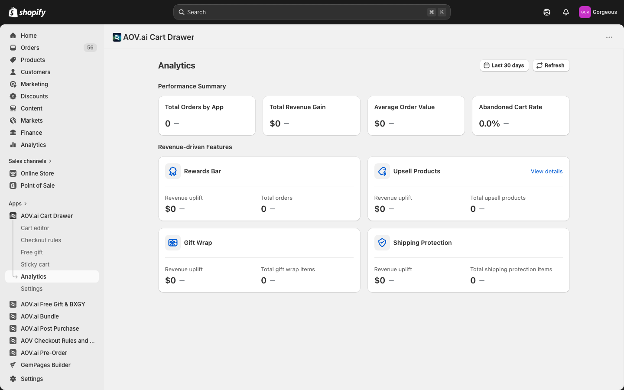Click the Total Revenue Gain card
The height and width of the screenshot is (390, 624).
pos(312,116)
